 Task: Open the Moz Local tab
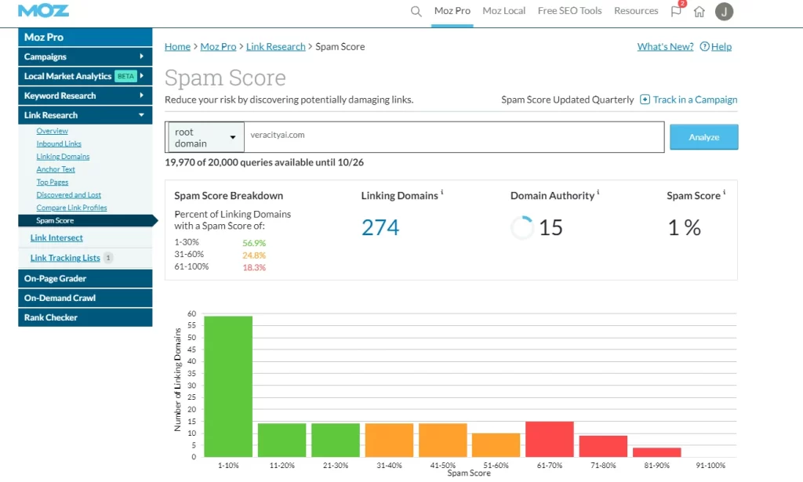[x=504, y=11]
